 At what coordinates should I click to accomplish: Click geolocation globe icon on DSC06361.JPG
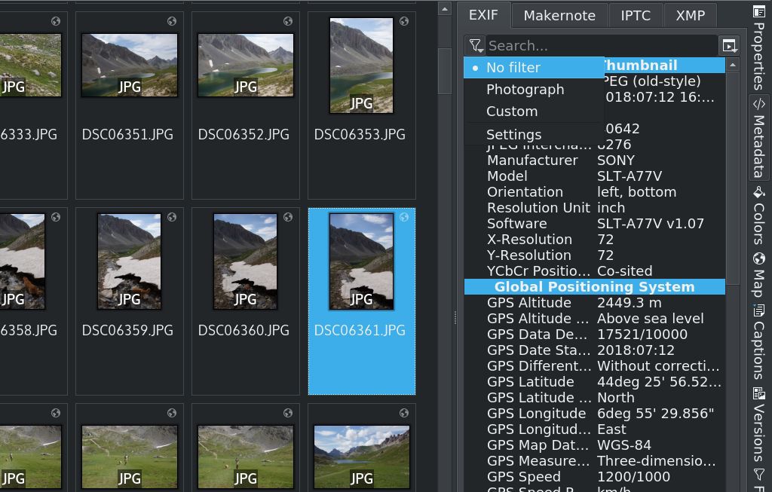[404, 217]
